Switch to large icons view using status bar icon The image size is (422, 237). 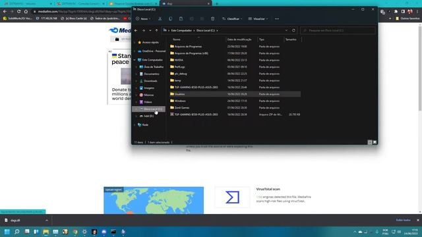[x=375, y=142]
